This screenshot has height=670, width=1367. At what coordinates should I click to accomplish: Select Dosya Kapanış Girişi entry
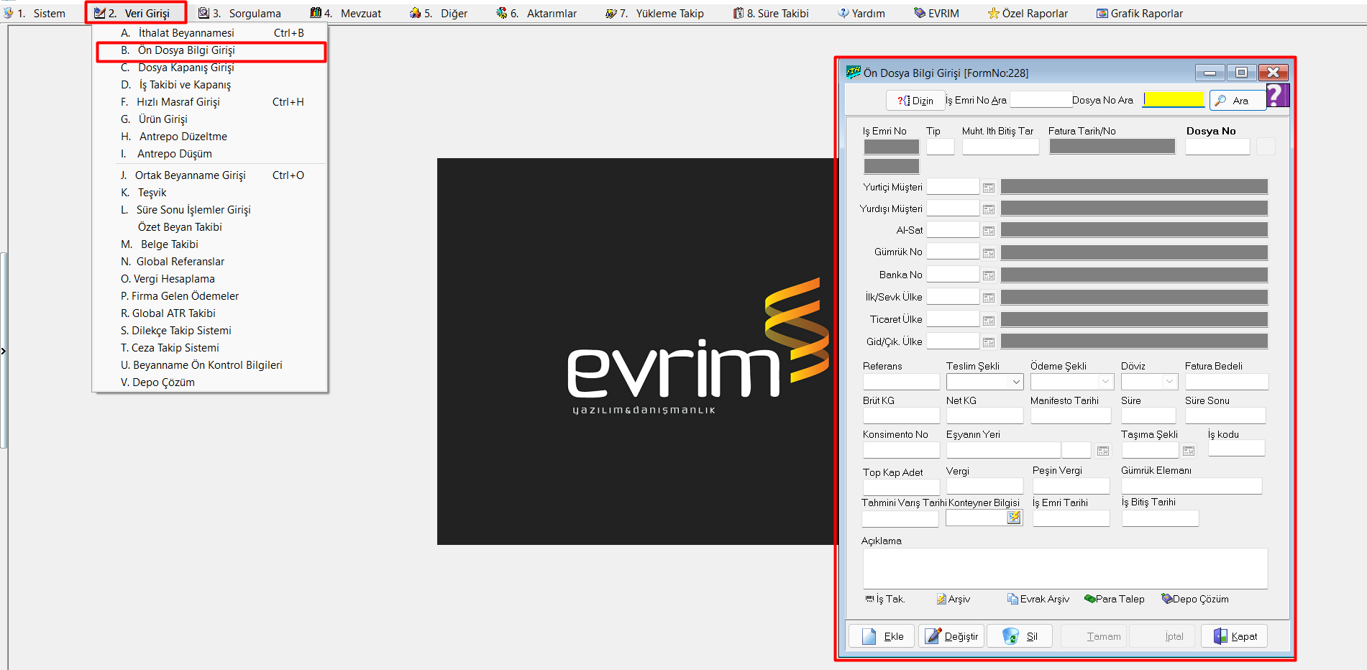[x=210, y=68]
